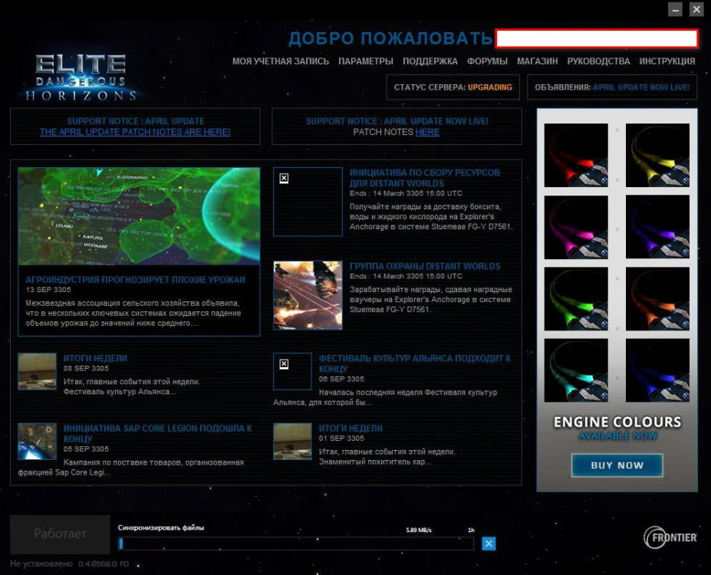Open the APRIL UPDATE patch notes link
711x575 pixels.
[x=134, y=132]
